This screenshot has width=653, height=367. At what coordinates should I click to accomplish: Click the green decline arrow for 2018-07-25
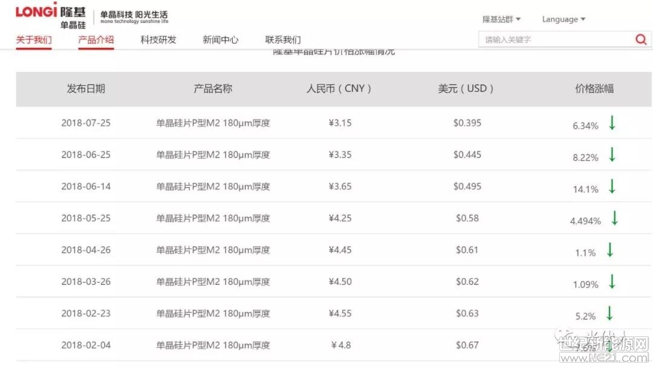tap(611, 123)
